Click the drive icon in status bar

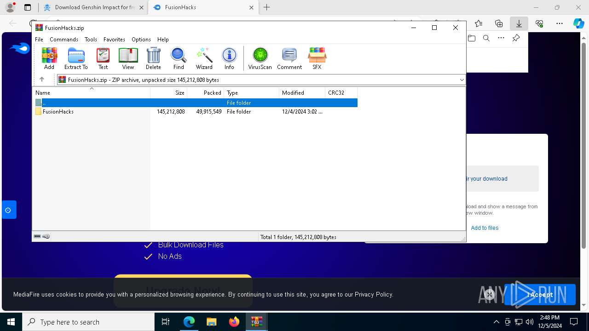click(37, 237)
